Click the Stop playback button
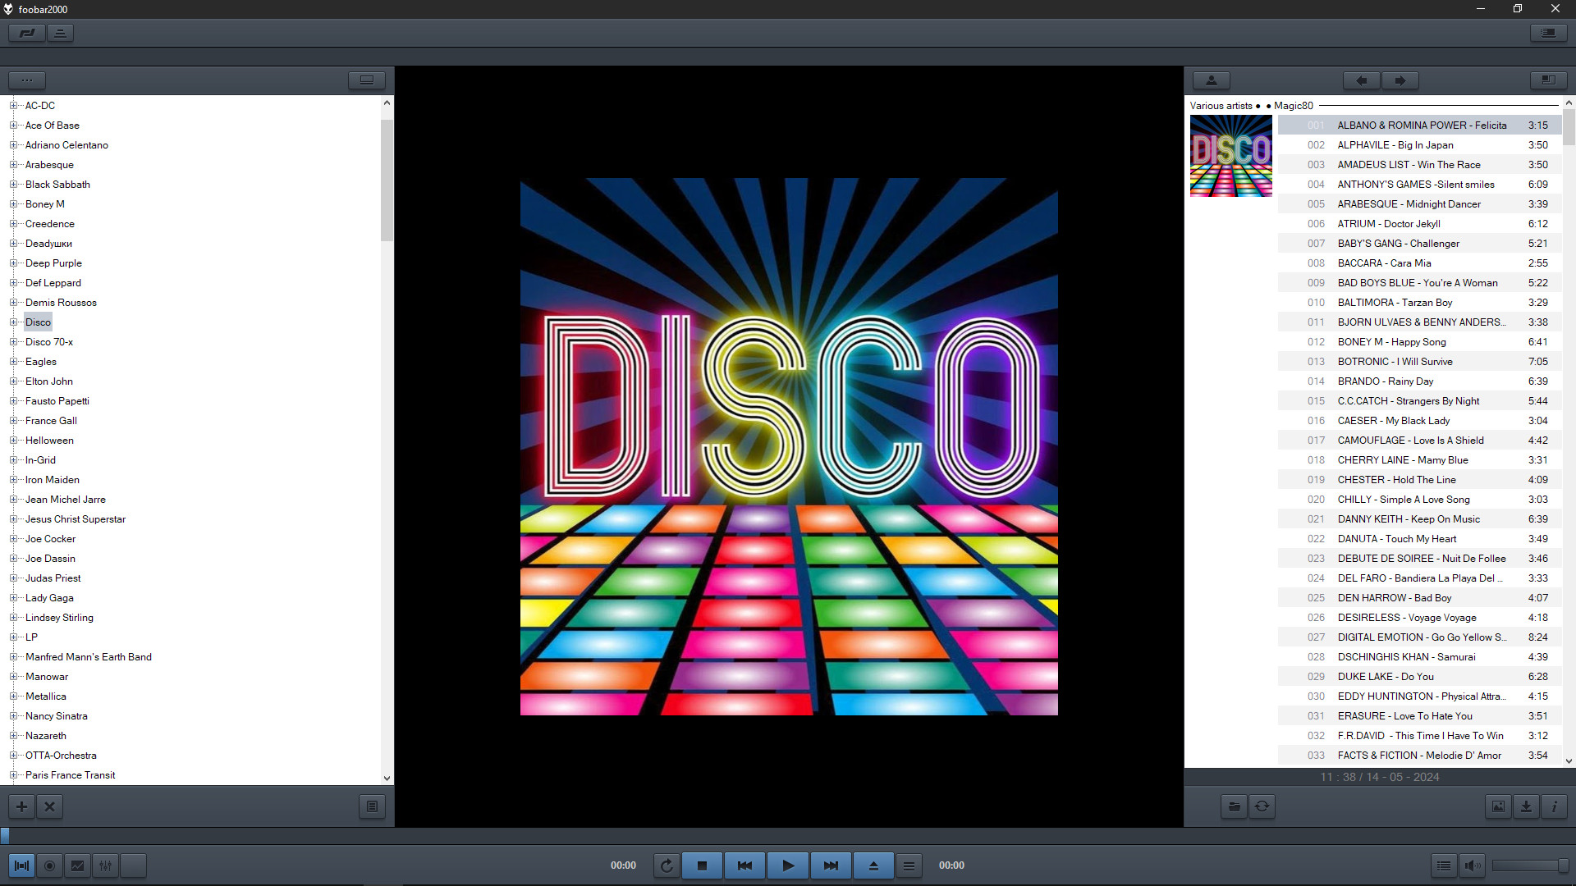This screenshot has width=1576, height=886. pos(702,865)
